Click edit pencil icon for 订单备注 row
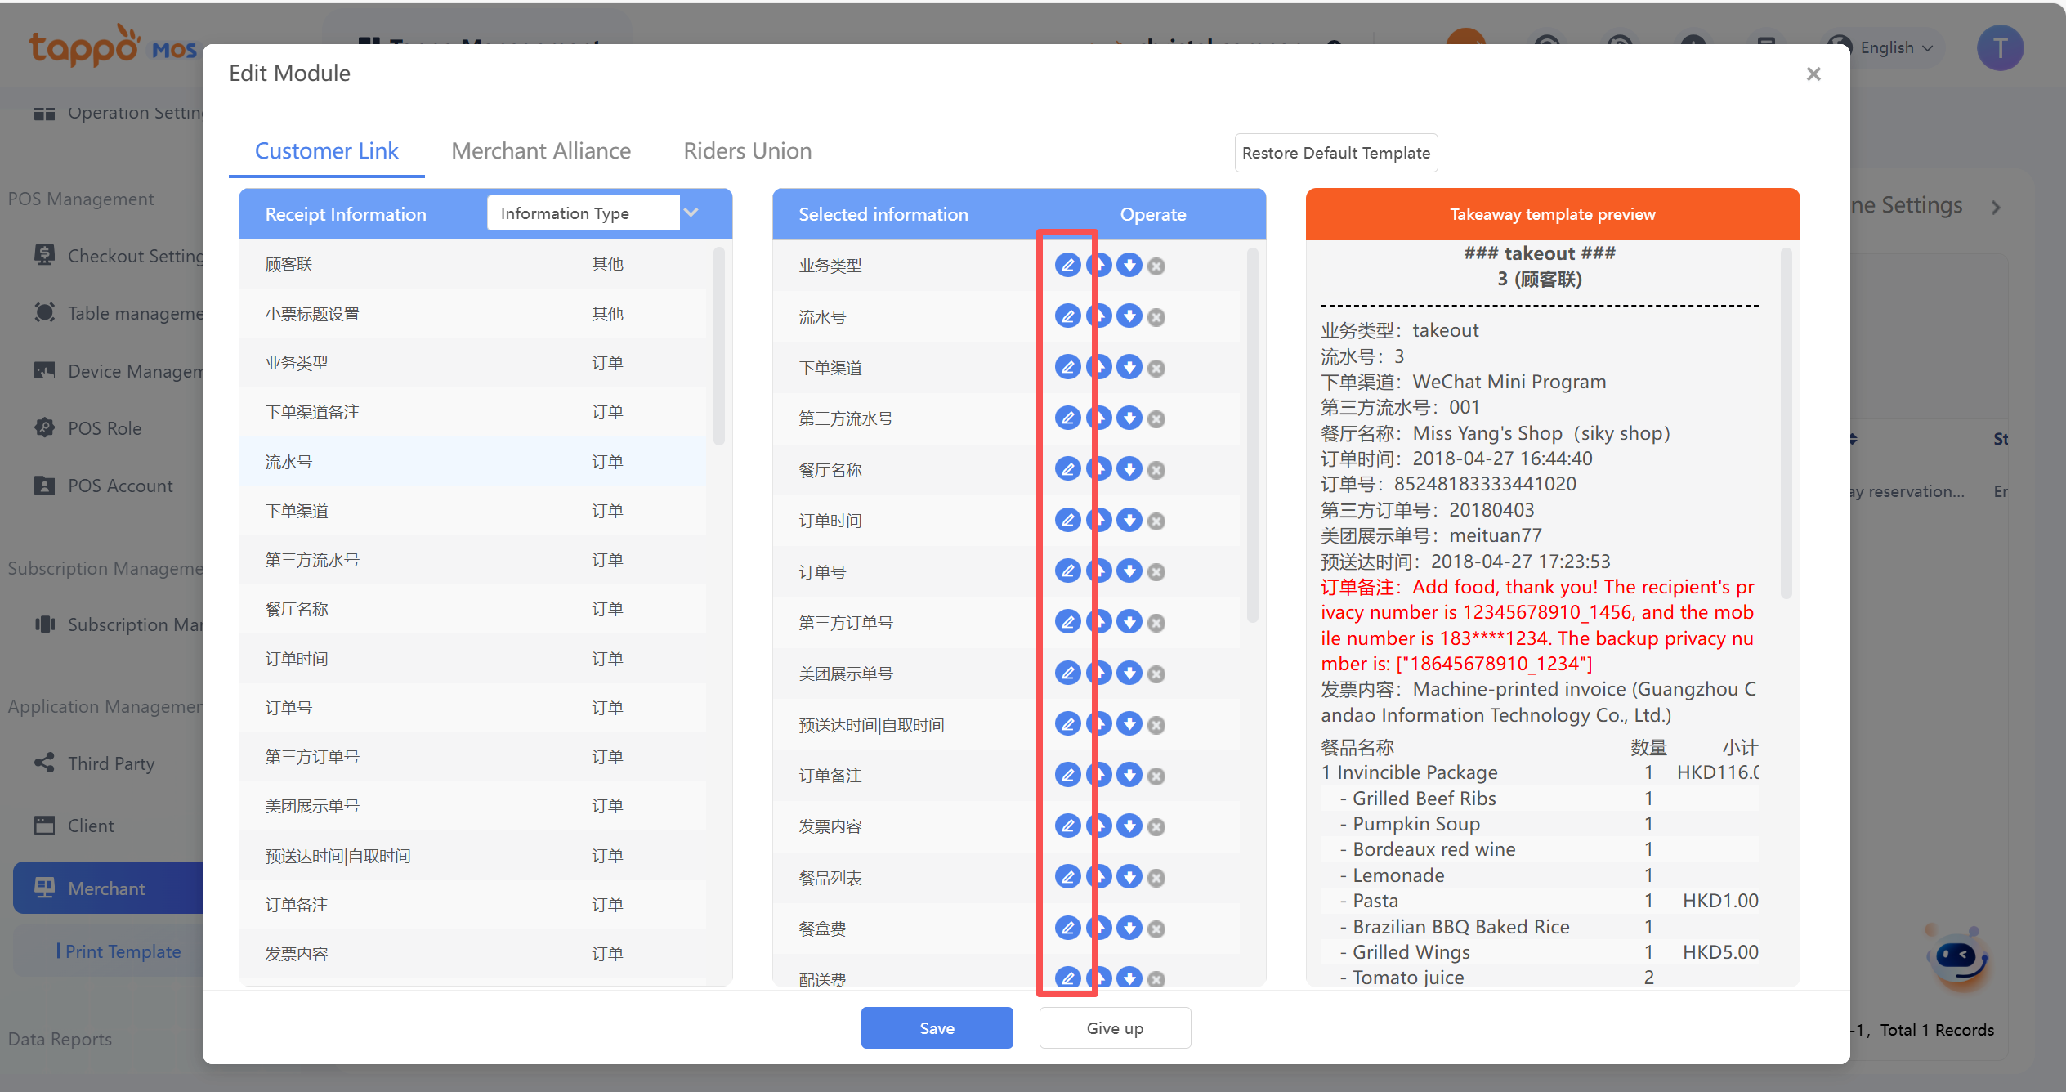The height and width of the screenshot is (1092, 2066). click(1067, 775)
